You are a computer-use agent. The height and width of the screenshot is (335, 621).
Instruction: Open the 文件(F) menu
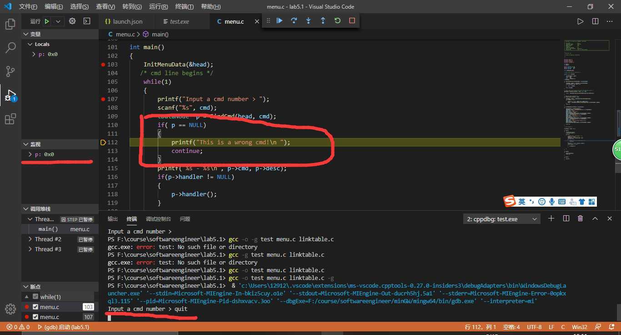coord(28,7)
